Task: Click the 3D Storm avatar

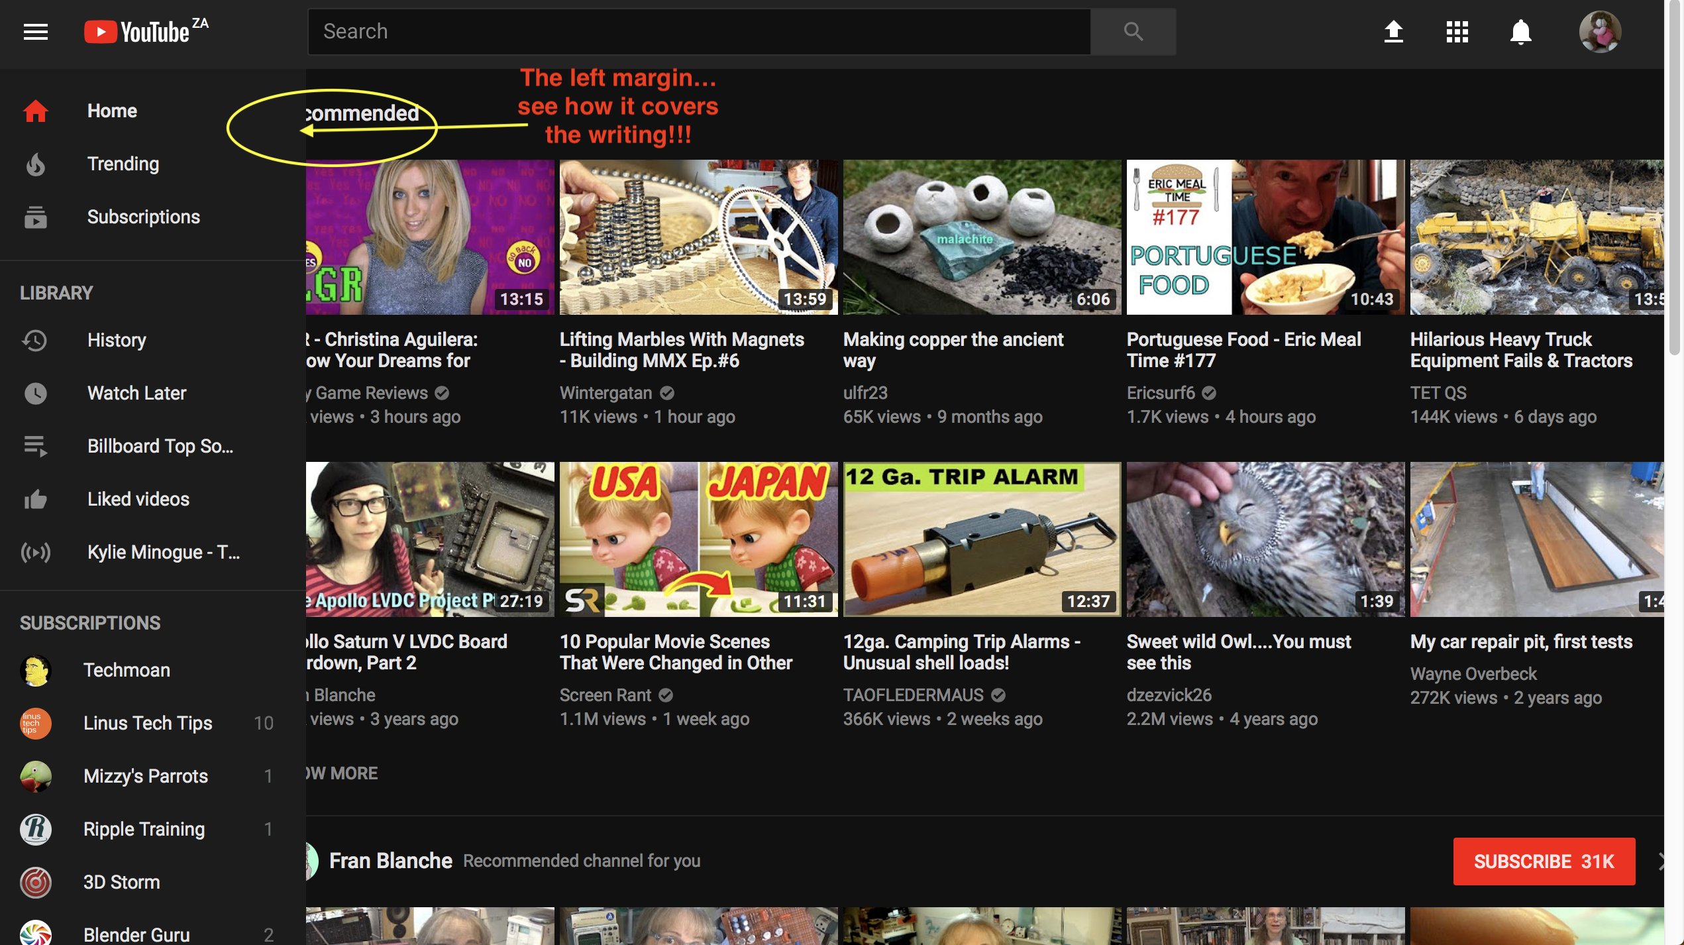Action: pos(36,882)
